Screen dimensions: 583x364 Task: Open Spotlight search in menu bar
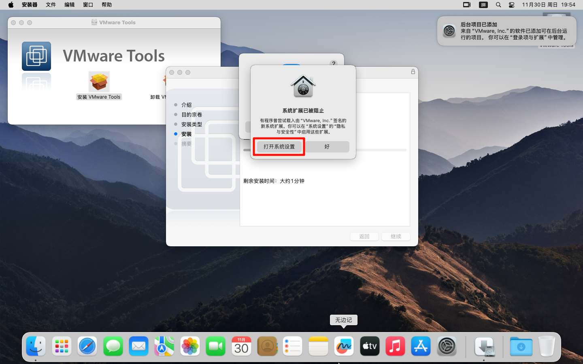click(498, 5)
